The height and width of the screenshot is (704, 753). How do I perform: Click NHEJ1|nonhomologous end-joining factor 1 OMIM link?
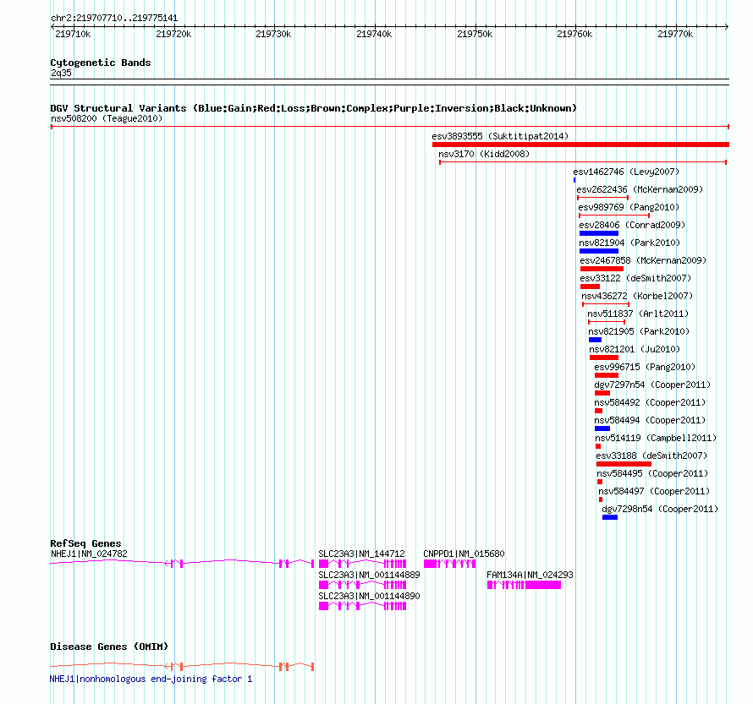pyautogui.click(x=151, y=679)
